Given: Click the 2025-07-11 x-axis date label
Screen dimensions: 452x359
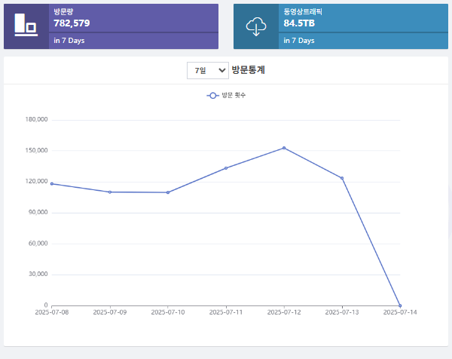Looking at the screenshot, I should tap(226, 311).
